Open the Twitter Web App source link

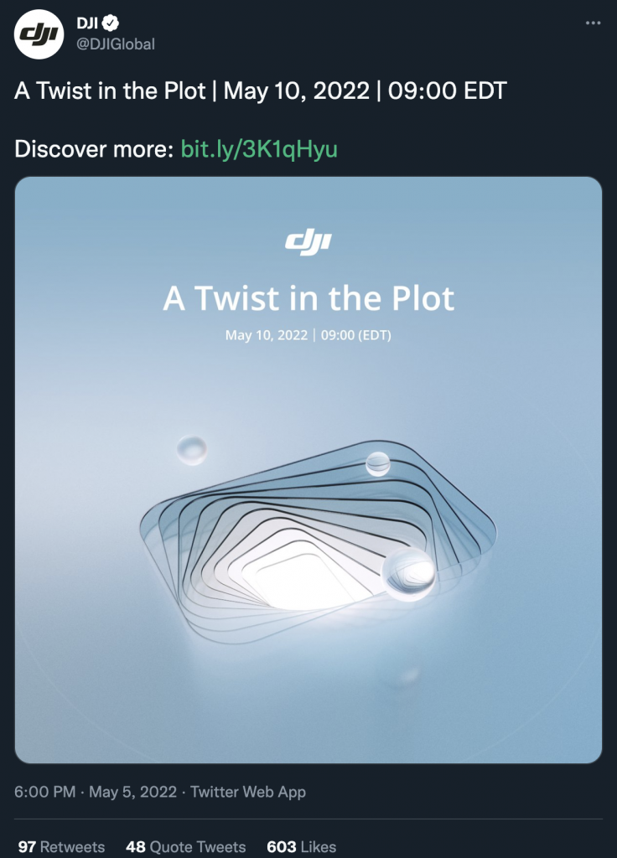point(248,792)
